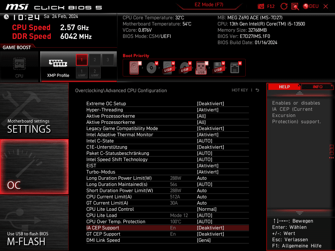Change Hyper-Threading setting
This screenshot has height=251, width=335.
coord(208,110)
